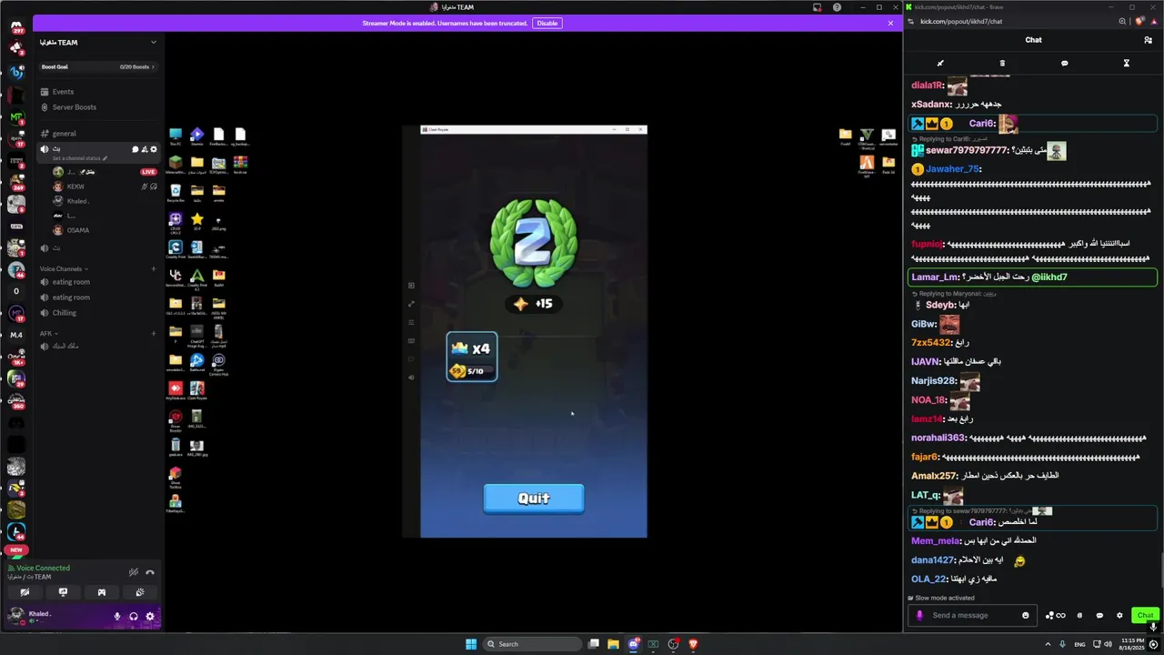Screen dimensions: 1164x655
Task: Open Brave browser from the taskbar
Action: click(x=693, y=644)
